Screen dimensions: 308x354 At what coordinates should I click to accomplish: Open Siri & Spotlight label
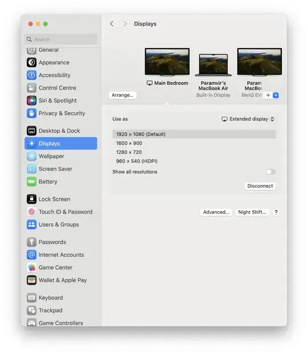58,101
